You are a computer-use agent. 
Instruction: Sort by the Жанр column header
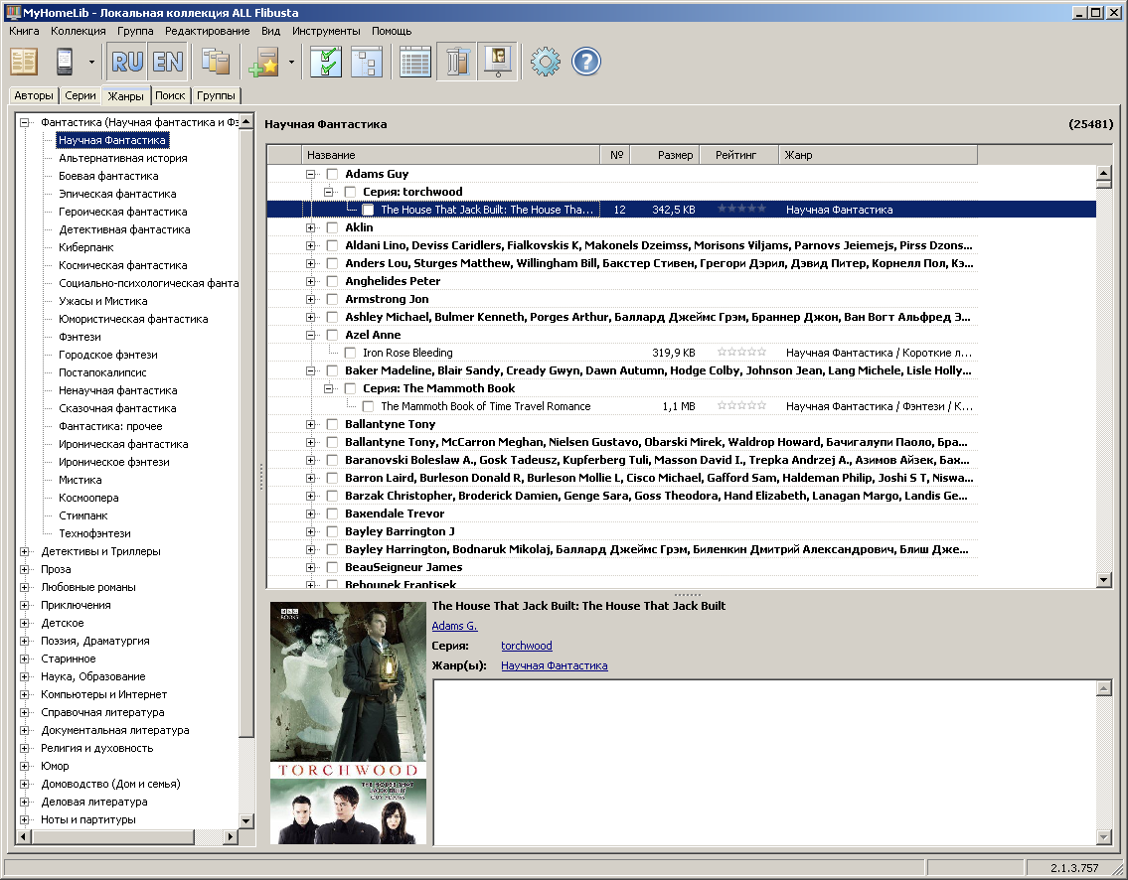tap(878, 155)
